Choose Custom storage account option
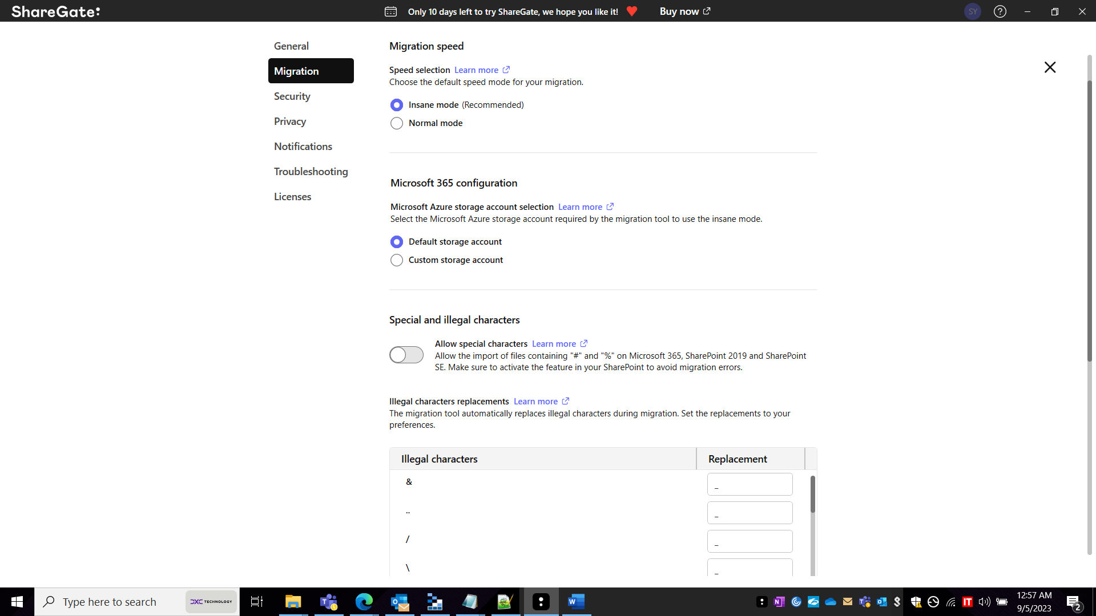 [x=397, y=260]
